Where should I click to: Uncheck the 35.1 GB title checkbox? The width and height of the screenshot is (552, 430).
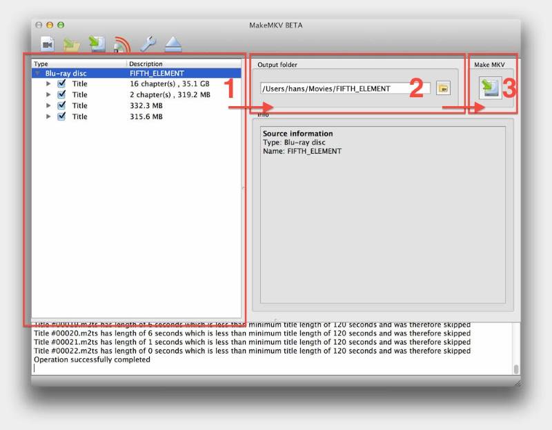61,83
